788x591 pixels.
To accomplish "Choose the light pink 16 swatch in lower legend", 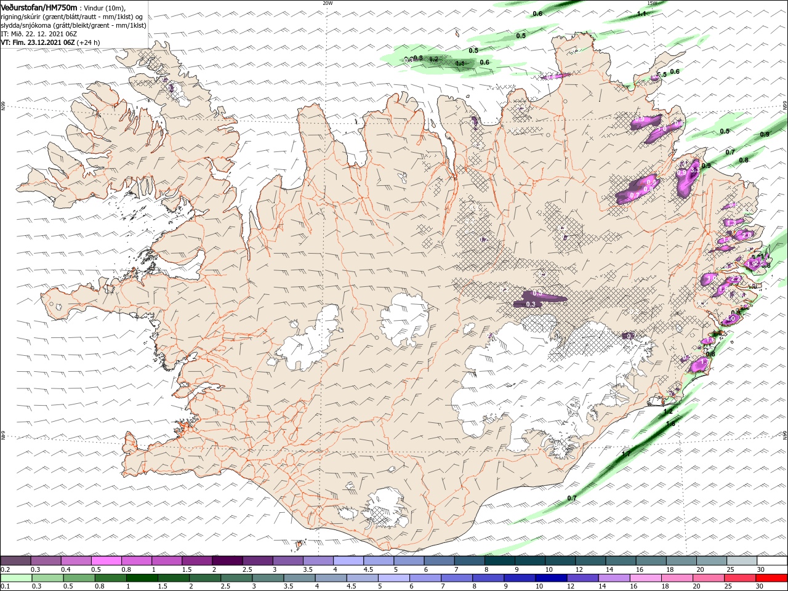I will point(645,578).
